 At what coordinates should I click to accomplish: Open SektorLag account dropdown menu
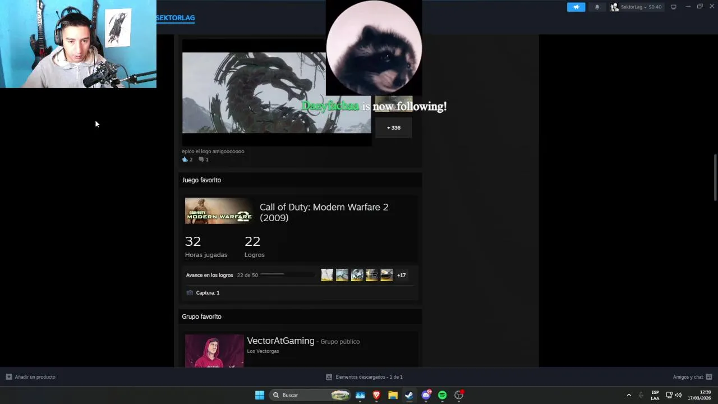[x=636, y=7]
